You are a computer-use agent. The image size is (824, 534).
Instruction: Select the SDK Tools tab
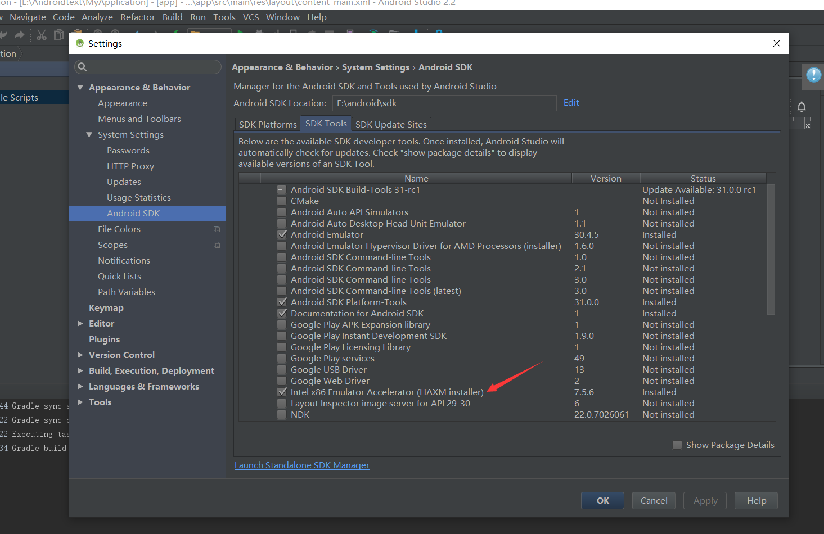(326, 124)
